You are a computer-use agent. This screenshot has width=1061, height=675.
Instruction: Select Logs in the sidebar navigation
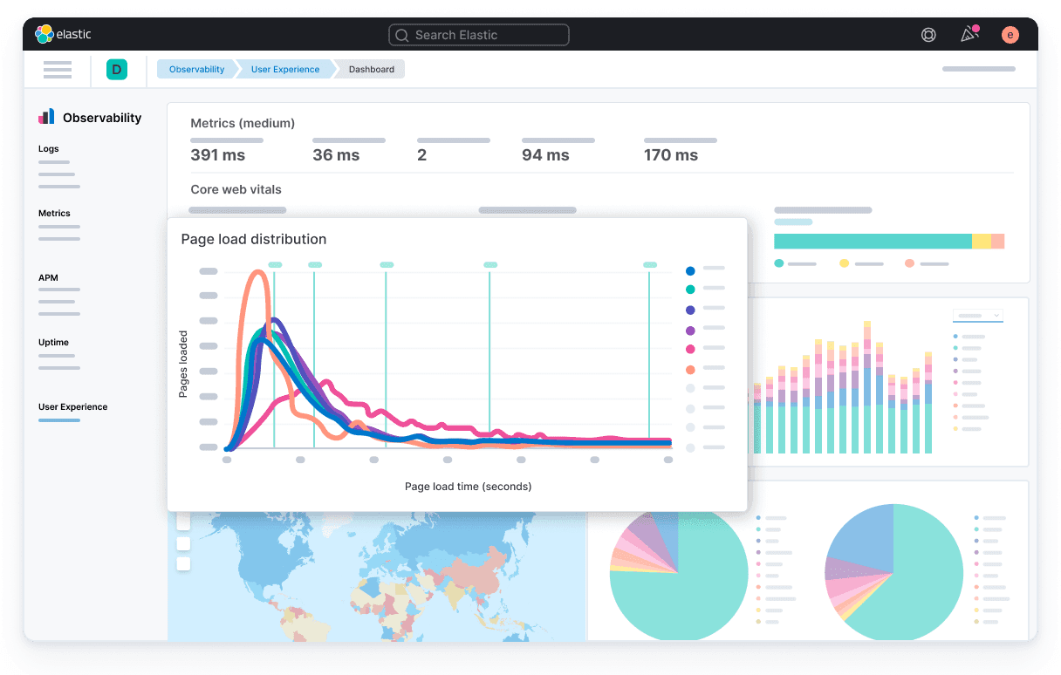click(x=48, y=149)
